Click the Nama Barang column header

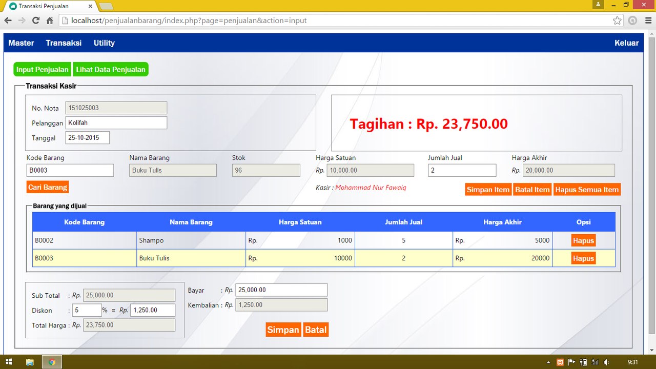click(191, 222)
